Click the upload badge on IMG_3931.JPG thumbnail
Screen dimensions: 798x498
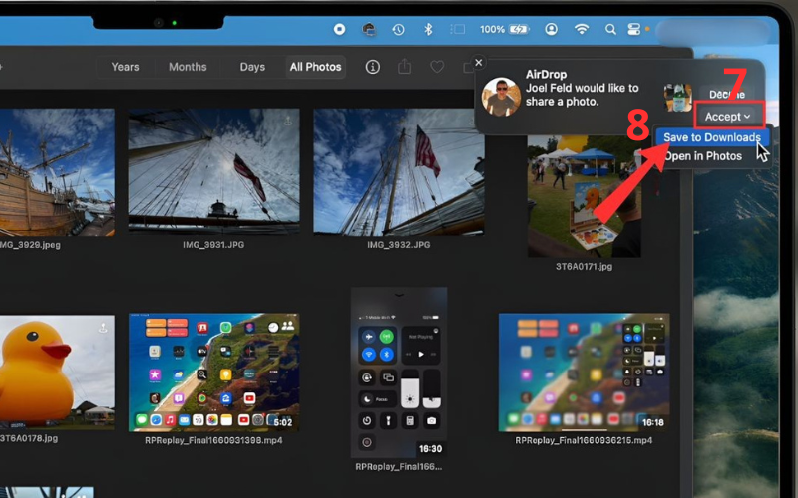tap(288, 121)
